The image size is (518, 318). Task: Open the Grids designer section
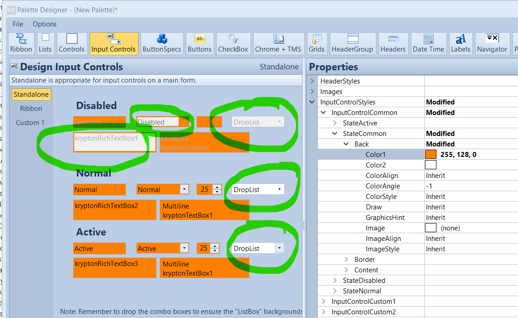317,43
